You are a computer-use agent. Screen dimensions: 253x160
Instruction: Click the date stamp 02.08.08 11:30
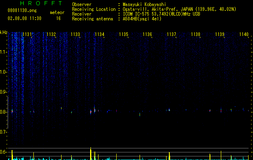coord(25,18)
